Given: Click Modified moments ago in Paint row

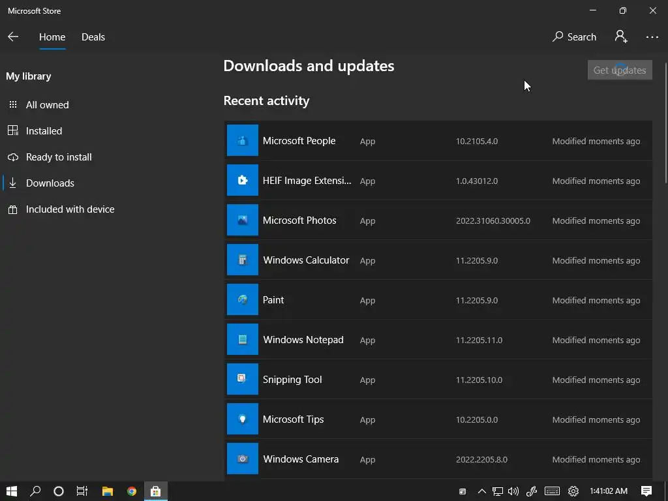Looking at the screenshot, I should [x=596, y=300].
